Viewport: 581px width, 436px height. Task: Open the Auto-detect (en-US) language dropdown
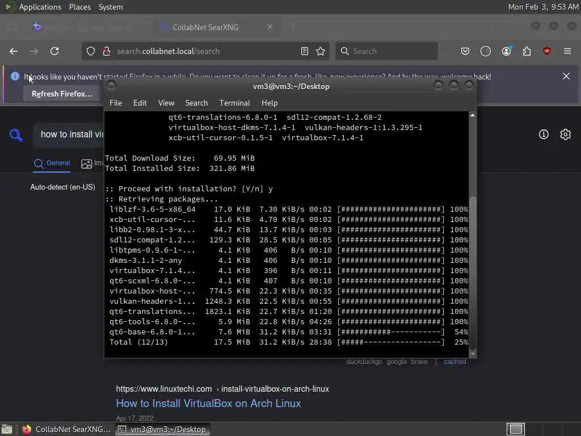[62, 187]
